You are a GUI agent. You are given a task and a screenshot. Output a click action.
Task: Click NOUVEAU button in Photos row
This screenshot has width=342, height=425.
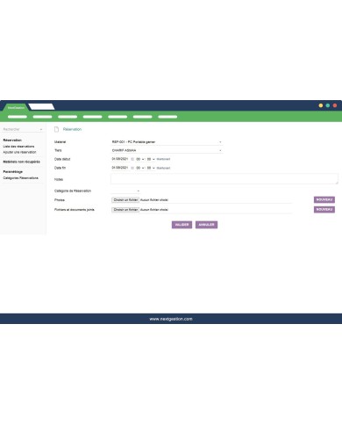click(x=324, y=199)
